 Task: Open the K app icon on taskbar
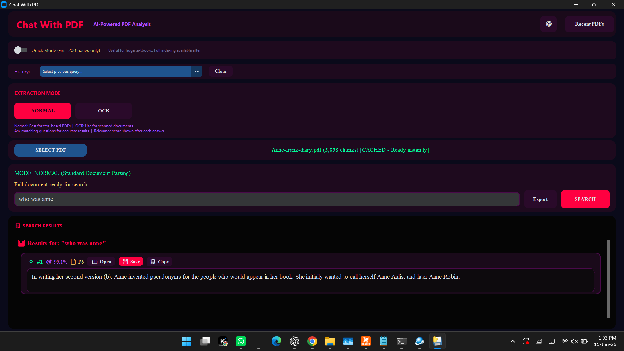click(x=223, y=341)
